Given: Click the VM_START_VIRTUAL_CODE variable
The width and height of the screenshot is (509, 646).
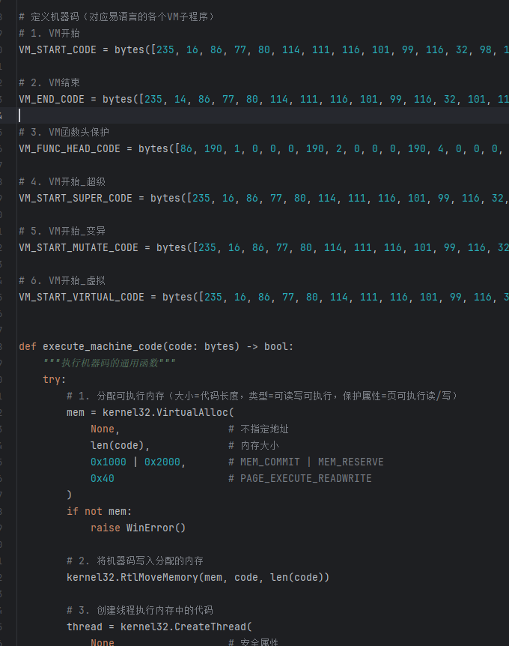Looking at the screenshot, I should click(82, 297).
